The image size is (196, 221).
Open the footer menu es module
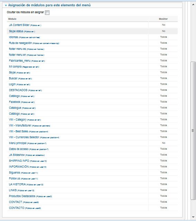(x=17, y=49)
